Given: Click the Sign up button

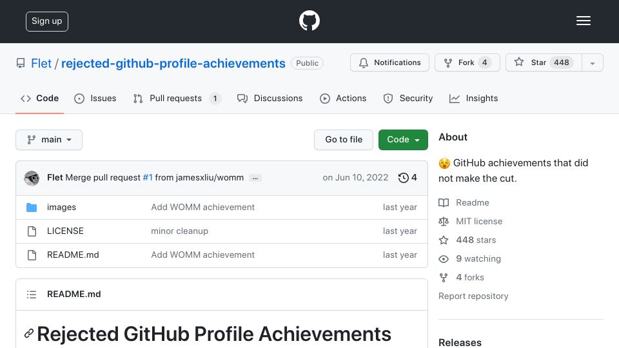Looking at the screenshot, I should click(47, 21).
